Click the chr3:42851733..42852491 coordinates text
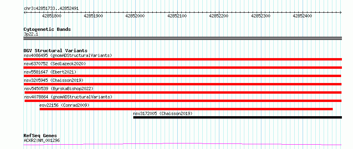 pos(51,9)
